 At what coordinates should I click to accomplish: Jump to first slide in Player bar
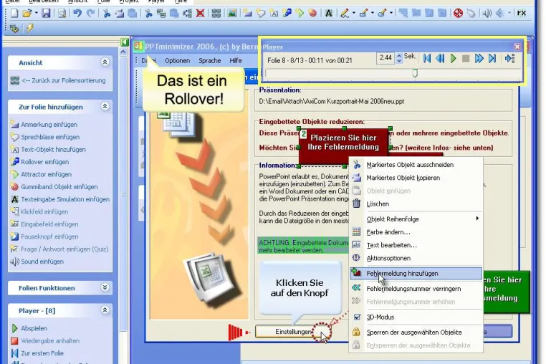(427, 59)
